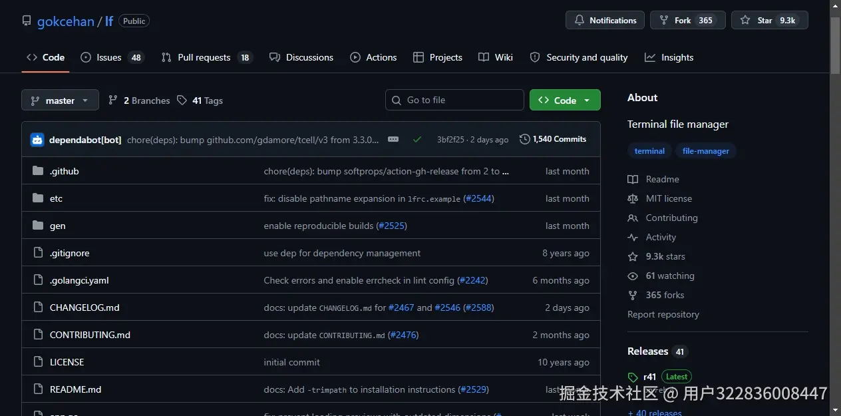
Task: Fork the repository with Fork button
Action: (687, 20)
